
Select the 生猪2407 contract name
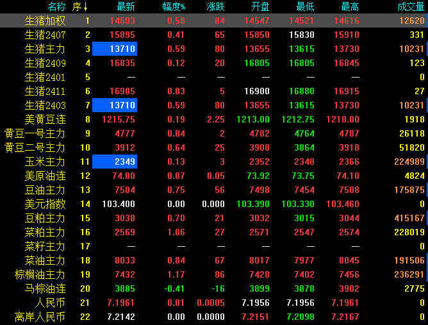45,35
